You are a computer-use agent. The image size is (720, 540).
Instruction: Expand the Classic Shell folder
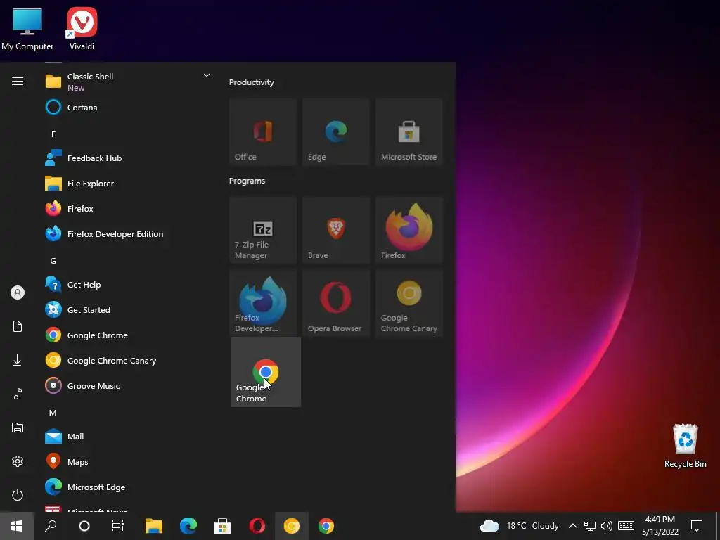pyautogui.click(x=128, y=82)
